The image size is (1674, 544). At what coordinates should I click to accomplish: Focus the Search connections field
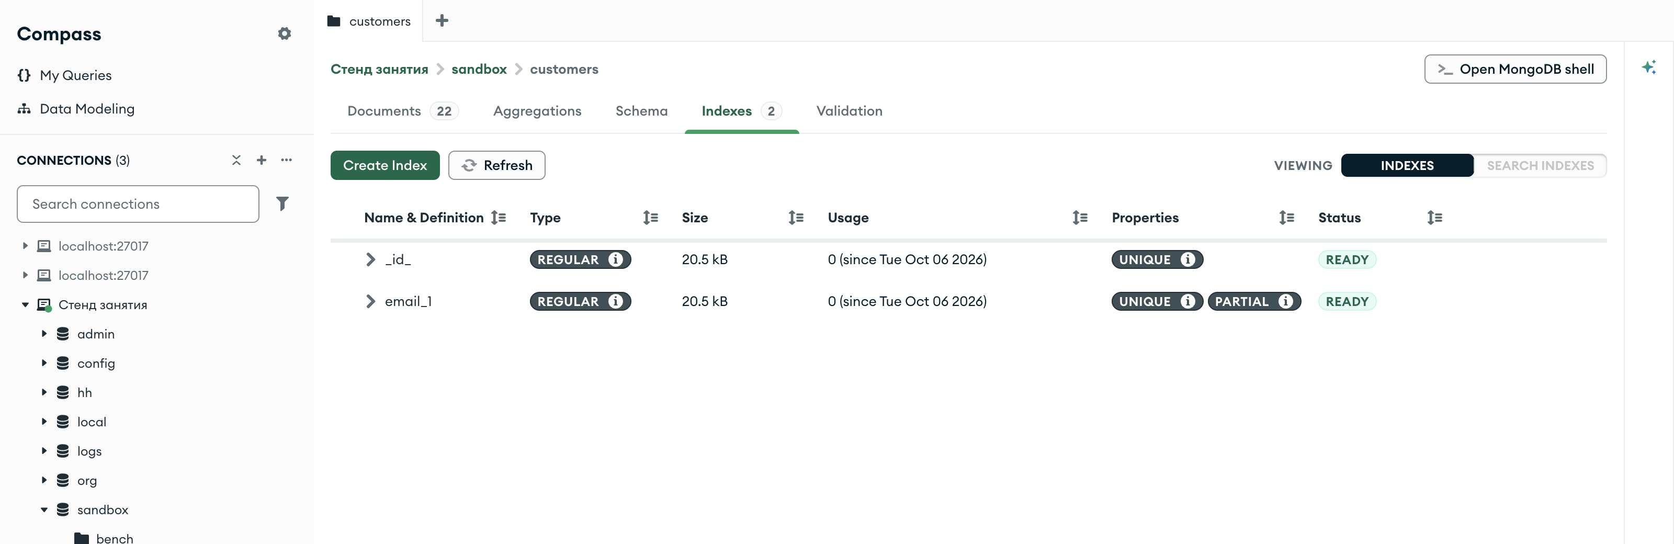pos(138,204)
